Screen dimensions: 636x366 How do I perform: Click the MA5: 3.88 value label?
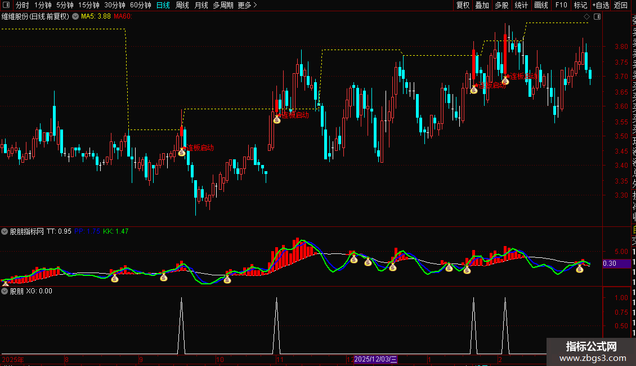pos(96,16)
